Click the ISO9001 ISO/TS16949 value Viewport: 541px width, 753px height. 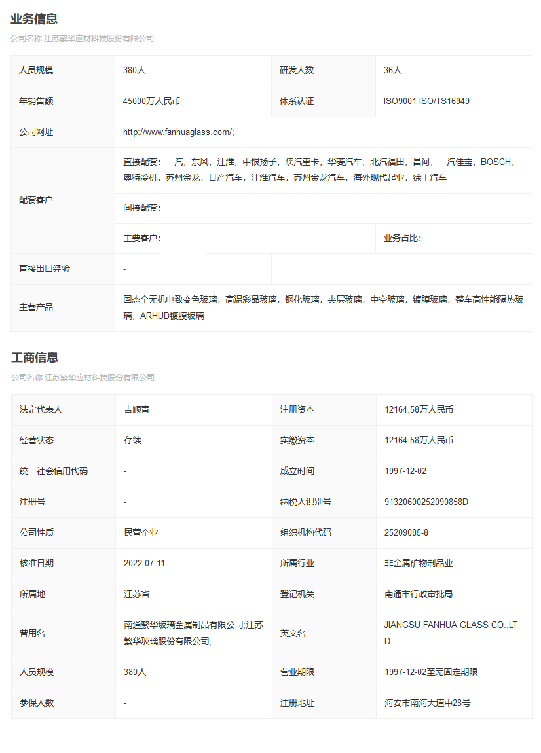(426, 101)
